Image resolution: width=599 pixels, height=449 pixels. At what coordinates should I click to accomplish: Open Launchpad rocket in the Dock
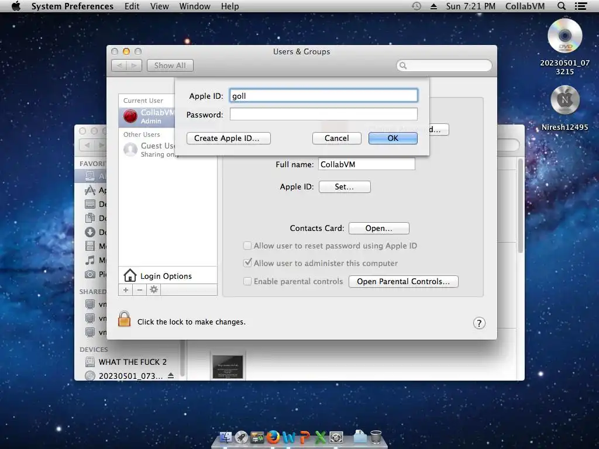tap(242, 437)
